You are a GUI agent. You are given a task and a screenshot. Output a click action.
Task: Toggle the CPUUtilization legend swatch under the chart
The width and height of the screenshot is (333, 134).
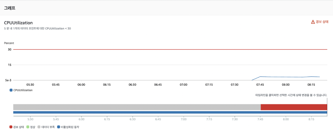click(11, 90)
